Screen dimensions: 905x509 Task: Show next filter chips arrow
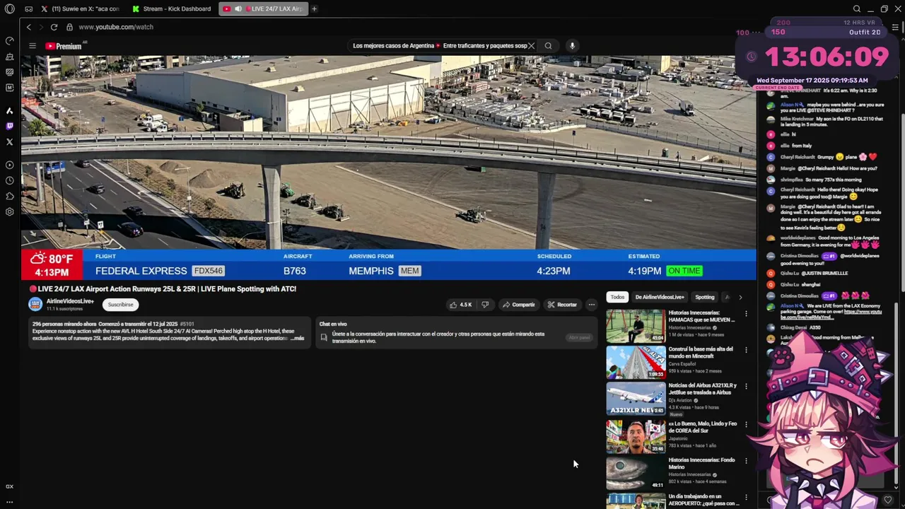(x=740, y=297)
